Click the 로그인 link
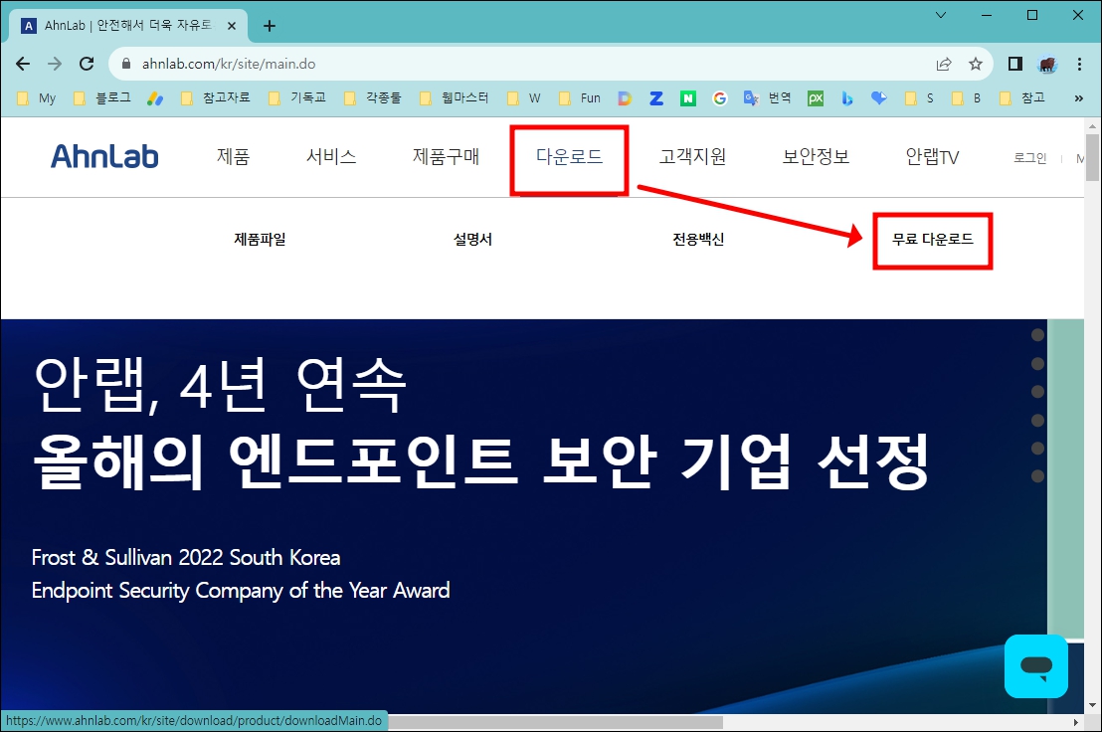This screenshot has width=1102, height=732. 1029,158
